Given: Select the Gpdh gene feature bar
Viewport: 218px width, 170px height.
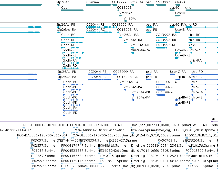Looking at the screenshot, I should click(x=72, y=10).
